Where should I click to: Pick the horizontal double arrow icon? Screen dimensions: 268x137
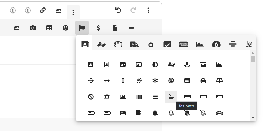pyautogui.click(x=107, y=81)
